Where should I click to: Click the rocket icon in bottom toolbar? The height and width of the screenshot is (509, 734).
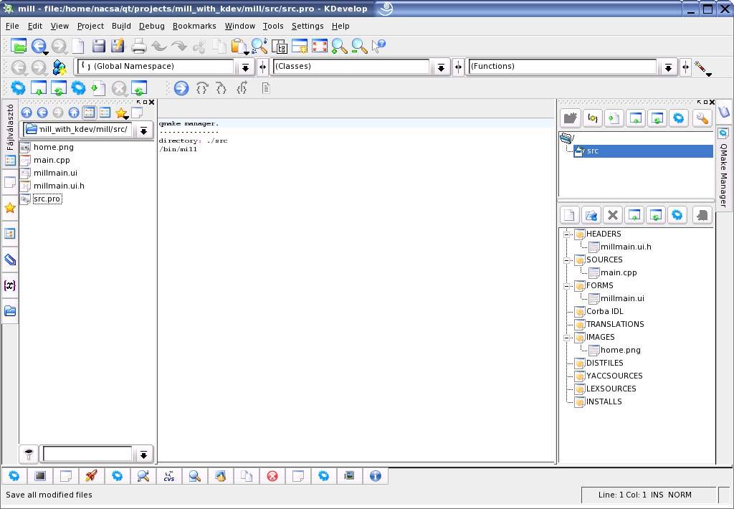[x=91, y=476]
